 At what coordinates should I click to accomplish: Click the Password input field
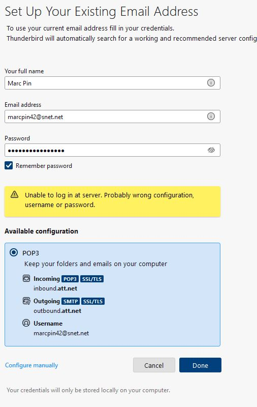(x=112, y=150)
